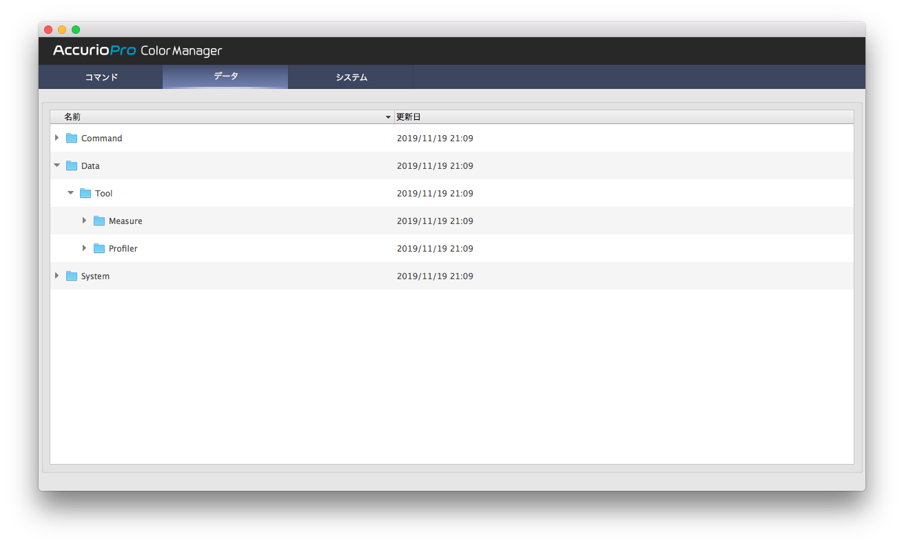904x546 pixels.
Task: Close the window with red button
Action: [48, 30]
